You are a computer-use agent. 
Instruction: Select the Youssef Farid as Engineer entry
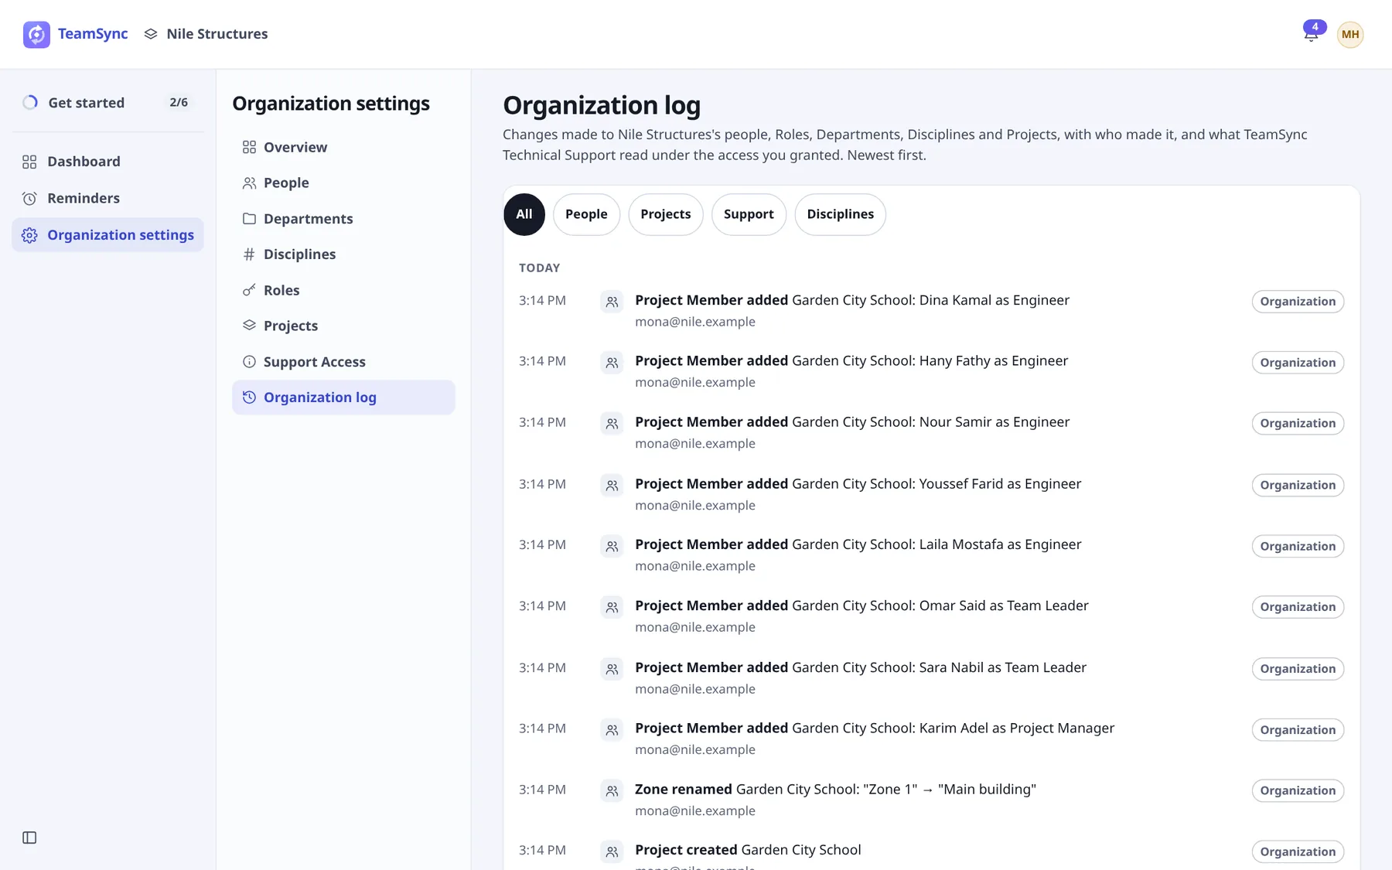(931, 494)
